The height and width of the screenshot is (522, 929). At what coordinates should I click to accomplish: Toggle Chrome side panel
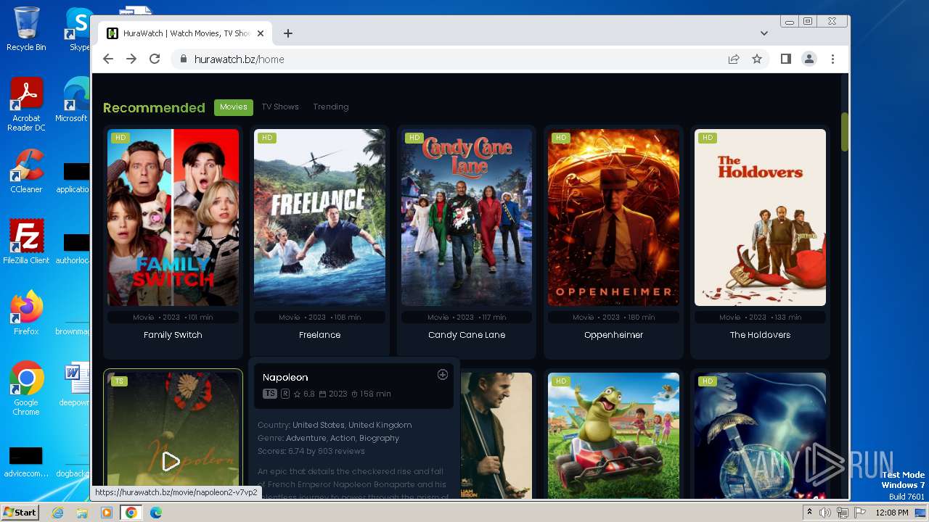point(785,59)
